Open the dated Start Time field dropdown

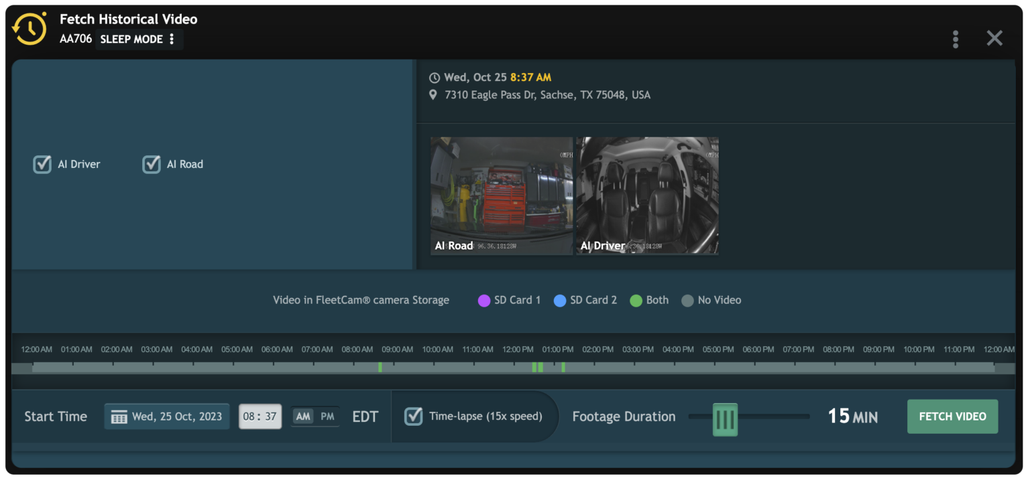pyautogui.click(x=166, y=416)
